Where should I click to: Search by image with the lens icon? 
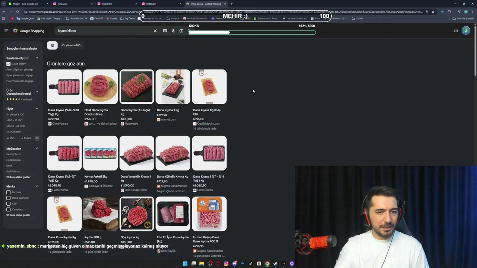181,31
